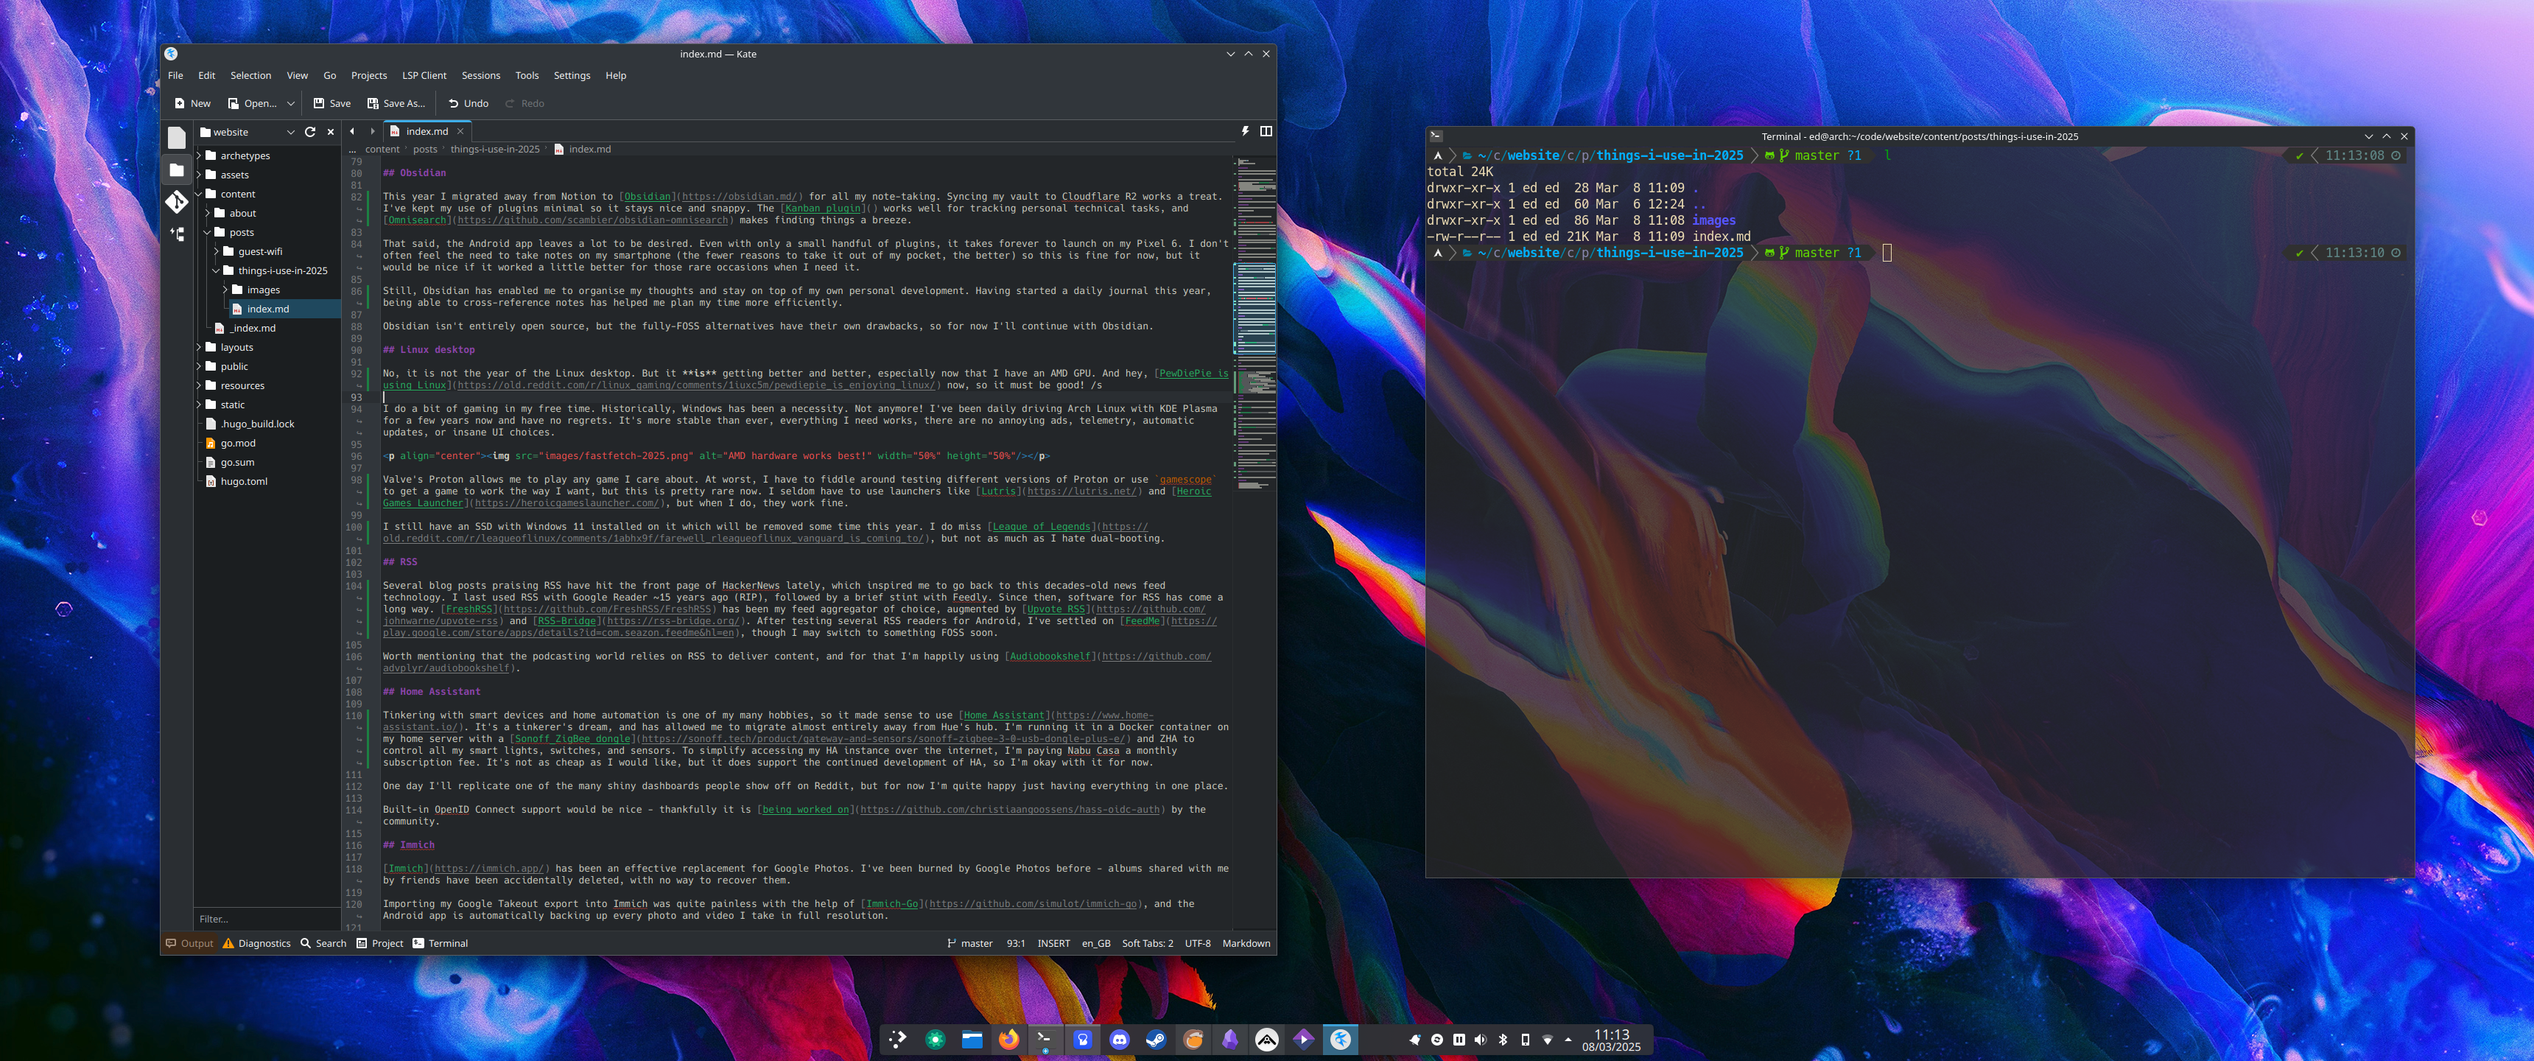The height and width of the screenshot is (1061, 2534).
Task: Toggle the Project panel at the bottom
Action: tap(379, 943)
